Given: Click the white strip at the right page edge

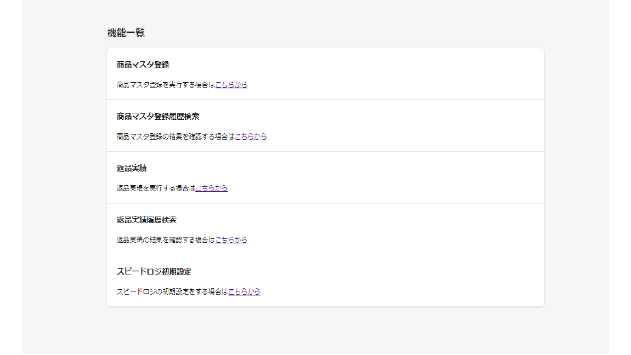Looking at the screenshot, I should [620, 177].
